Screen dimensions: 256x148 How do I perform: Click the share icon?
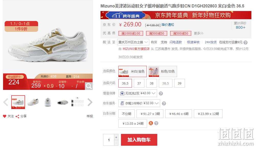[17, 116]
